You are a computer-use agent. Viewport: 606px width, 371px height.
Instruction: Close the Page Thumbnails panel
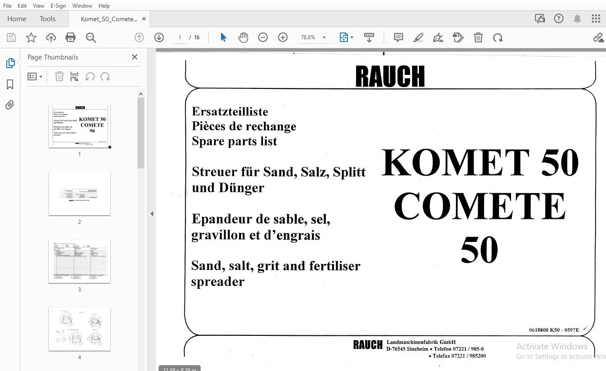(x=135, y=57)
